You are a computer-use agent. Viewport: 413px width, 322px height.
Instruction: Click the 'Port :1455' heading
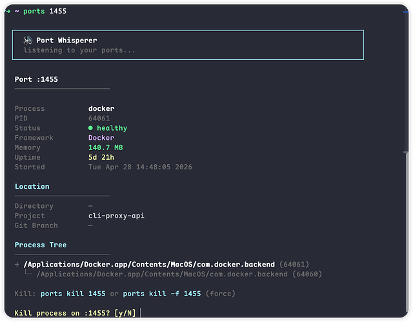36,79
